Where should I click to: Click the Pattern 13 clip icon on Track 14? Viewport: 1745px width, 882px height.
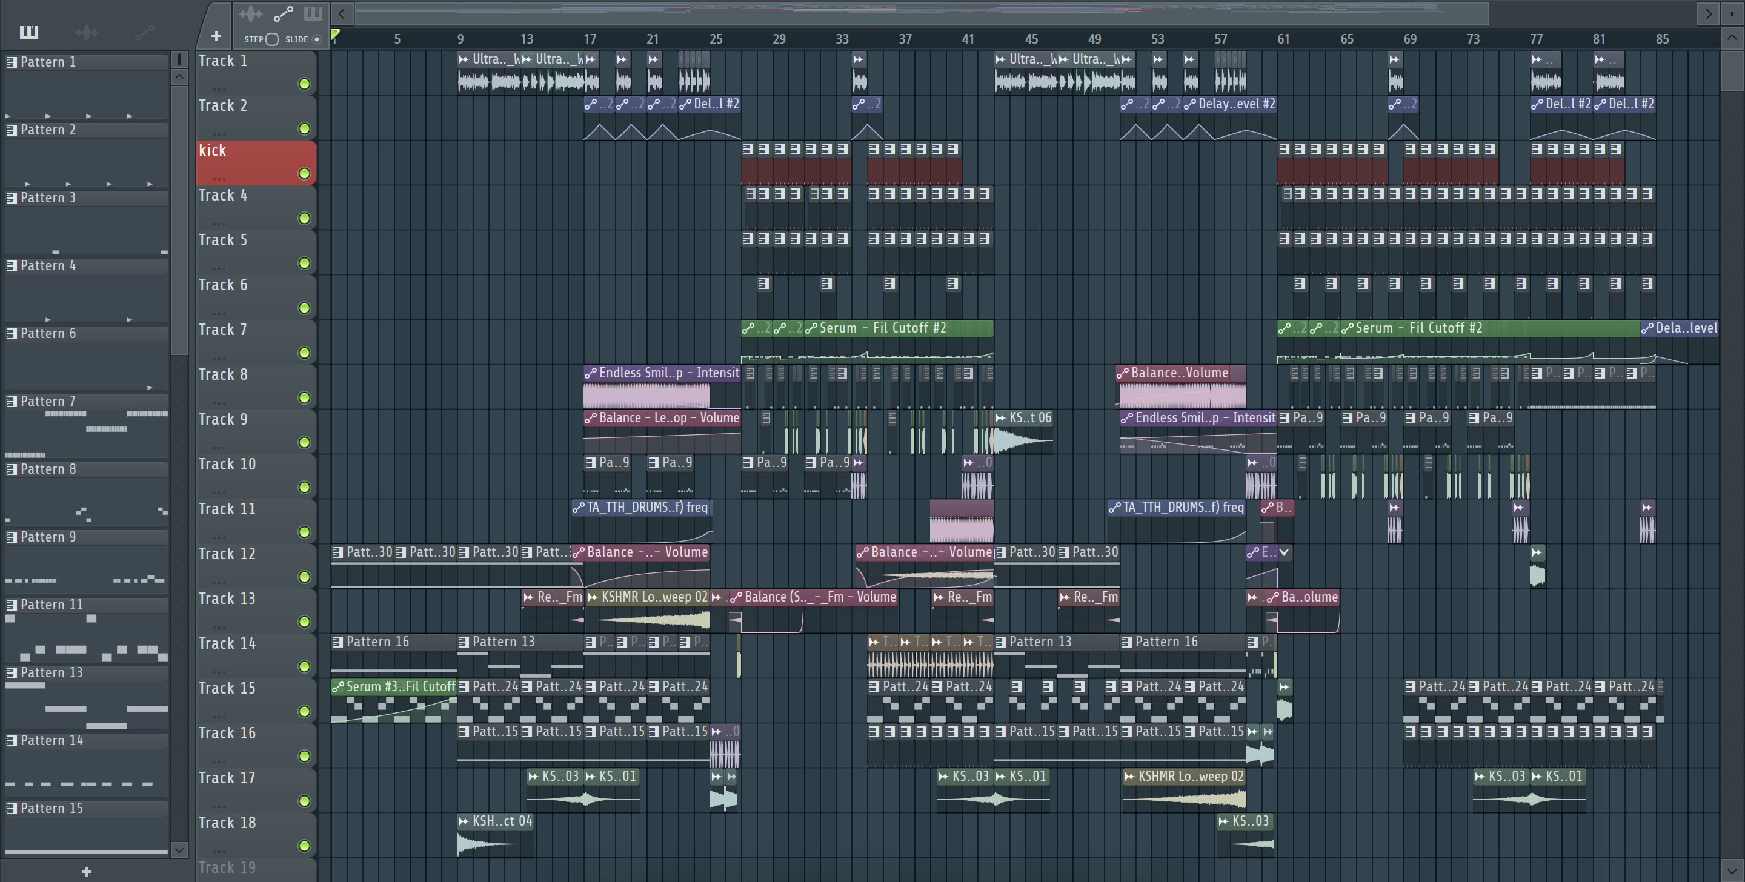tap(464, 642)
